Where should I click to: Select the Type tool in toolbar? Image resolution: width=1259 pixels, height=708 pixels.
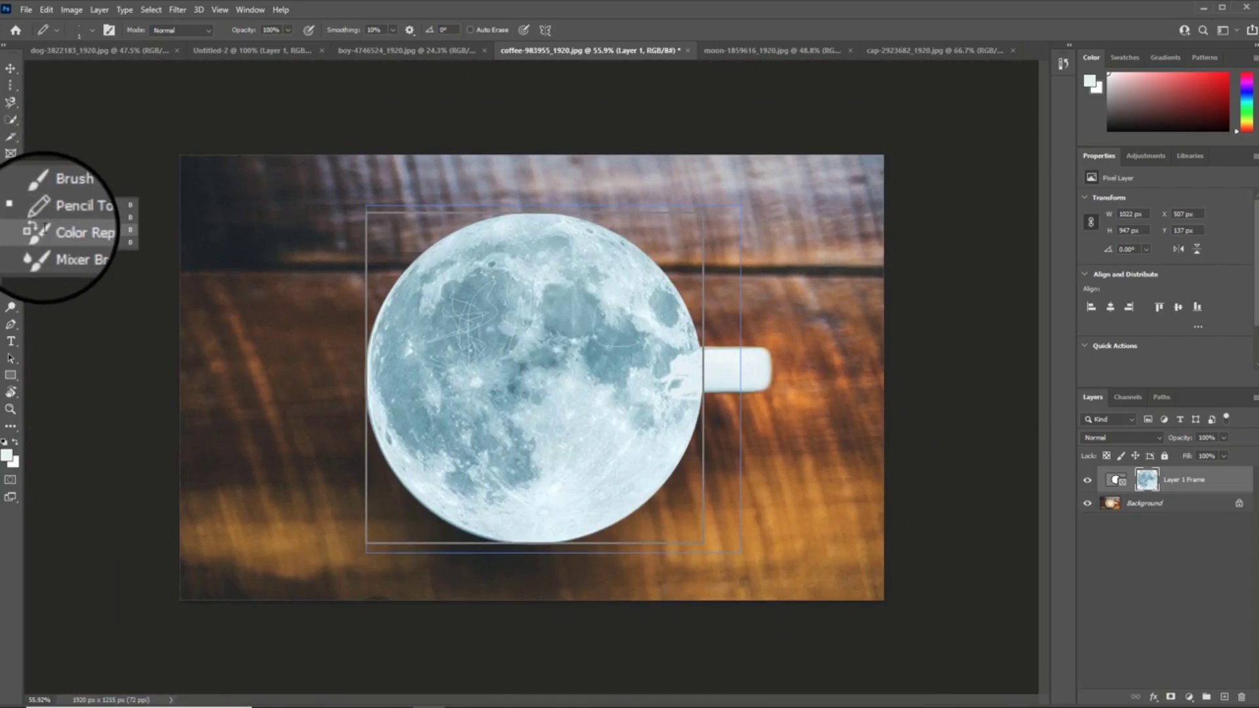[x=10, y=342]
